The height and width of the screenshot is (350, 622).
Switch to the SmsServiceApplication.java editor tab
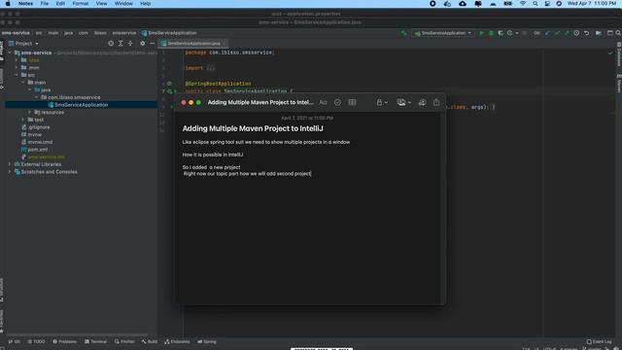pyautogui.click(x=193, y=43)
